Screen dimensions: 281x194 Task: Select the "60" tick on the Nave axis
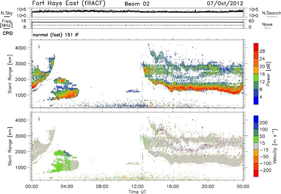(251, 21)
